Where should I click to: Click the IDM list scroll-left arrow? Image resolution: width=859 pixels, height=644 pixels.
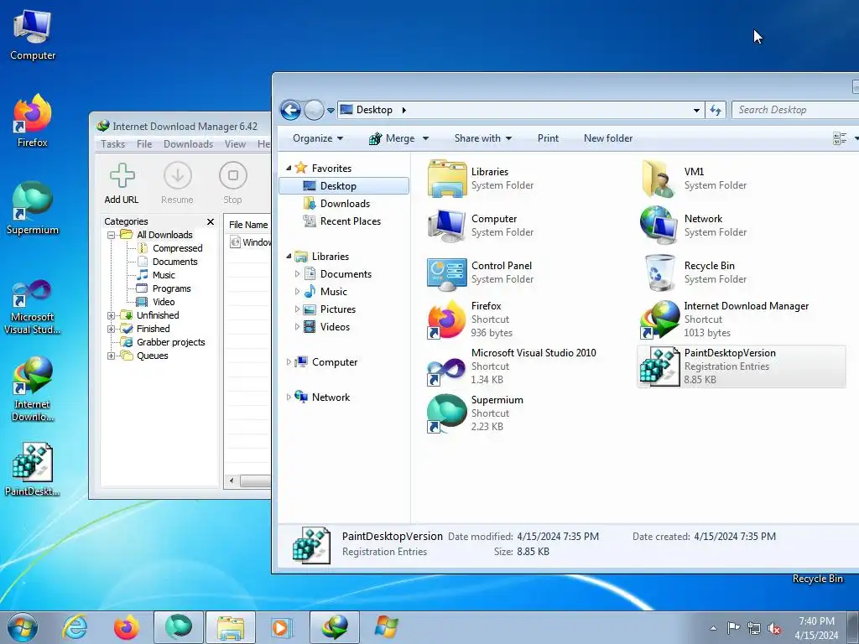click(x=232, y=480)
